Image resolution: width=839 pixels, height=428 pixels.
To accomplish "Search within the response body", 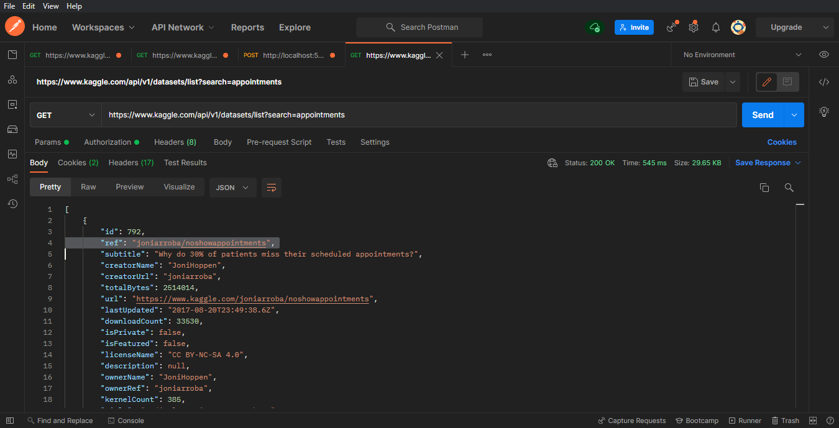I will (789, 188).
